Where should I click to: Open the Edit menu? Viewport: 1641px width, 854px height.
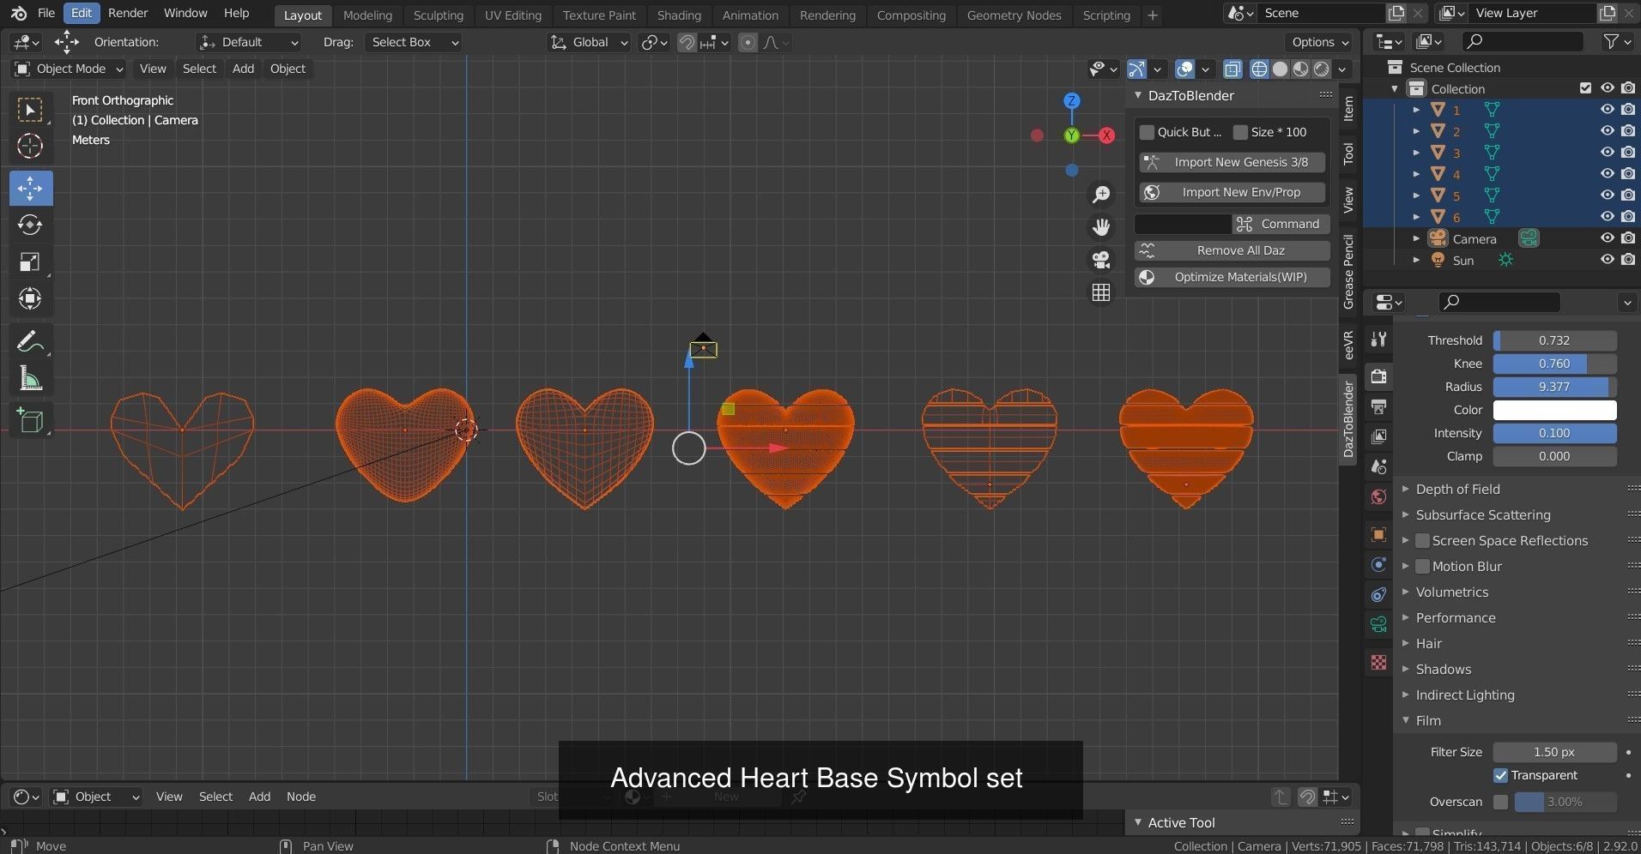pos(82,13)
